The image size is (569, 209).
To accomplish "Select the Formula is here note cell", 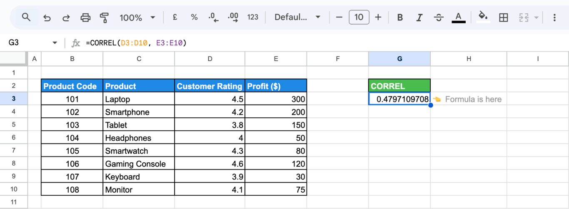I will (x=469, y=99).
